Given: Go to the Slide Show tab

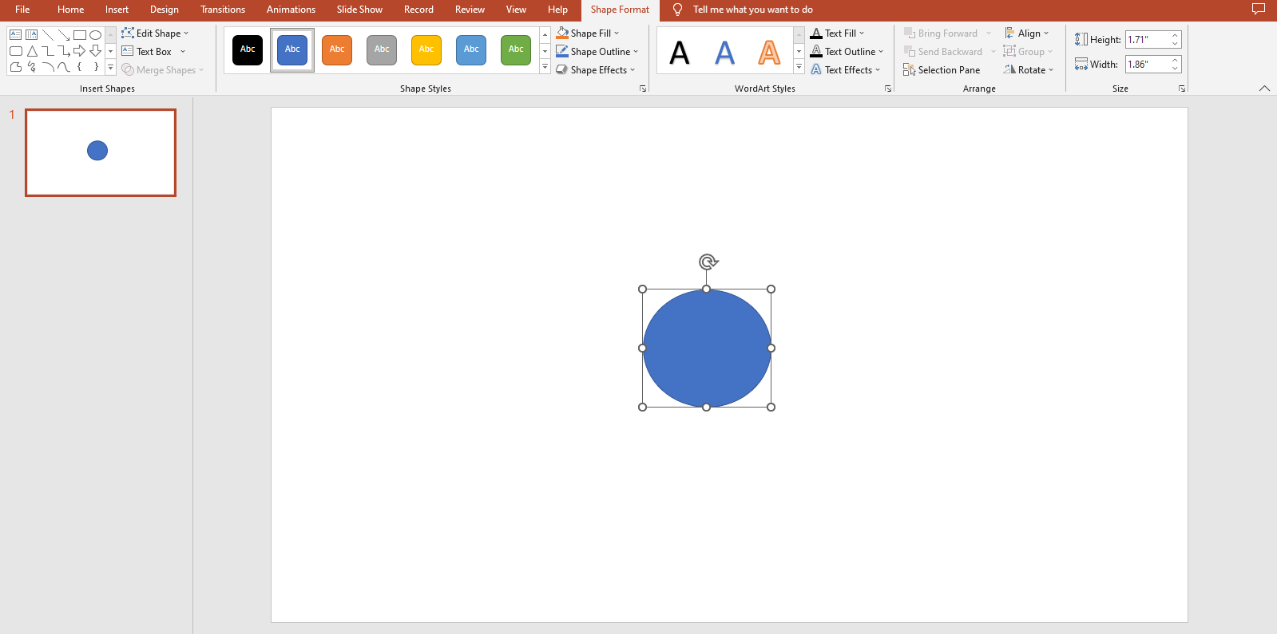Looking at the screenshot, I should [x=359, y=10].
